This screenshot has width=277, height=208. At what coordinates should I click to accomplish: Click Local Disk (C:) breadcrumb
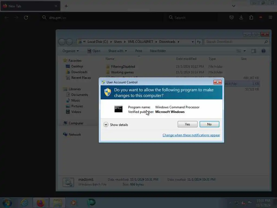click(98, 42)
